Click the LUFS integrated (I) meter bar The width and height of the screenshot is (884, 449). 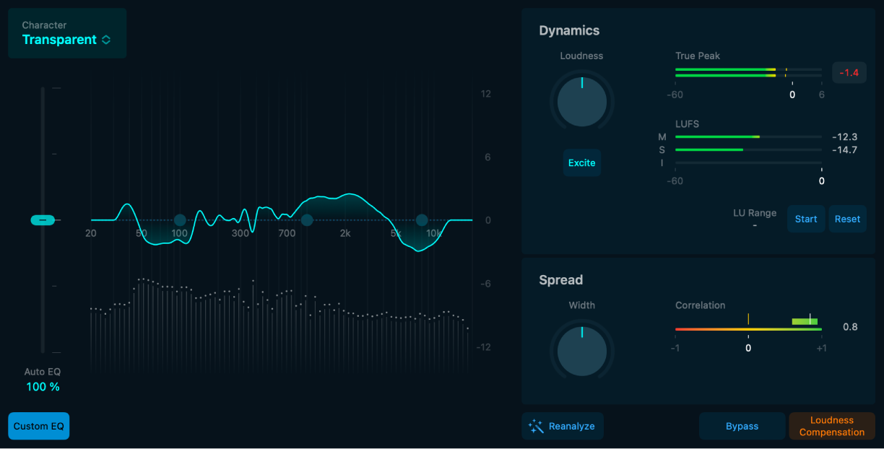(x=747, y=163)
